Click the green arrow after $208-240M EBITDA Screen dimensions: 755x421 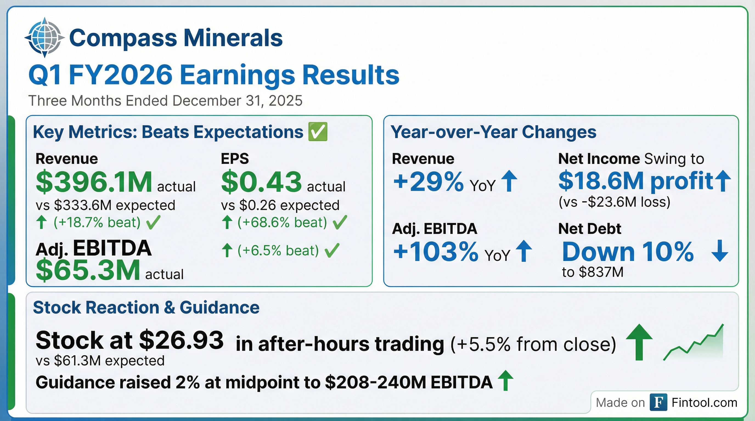(506, 381)
